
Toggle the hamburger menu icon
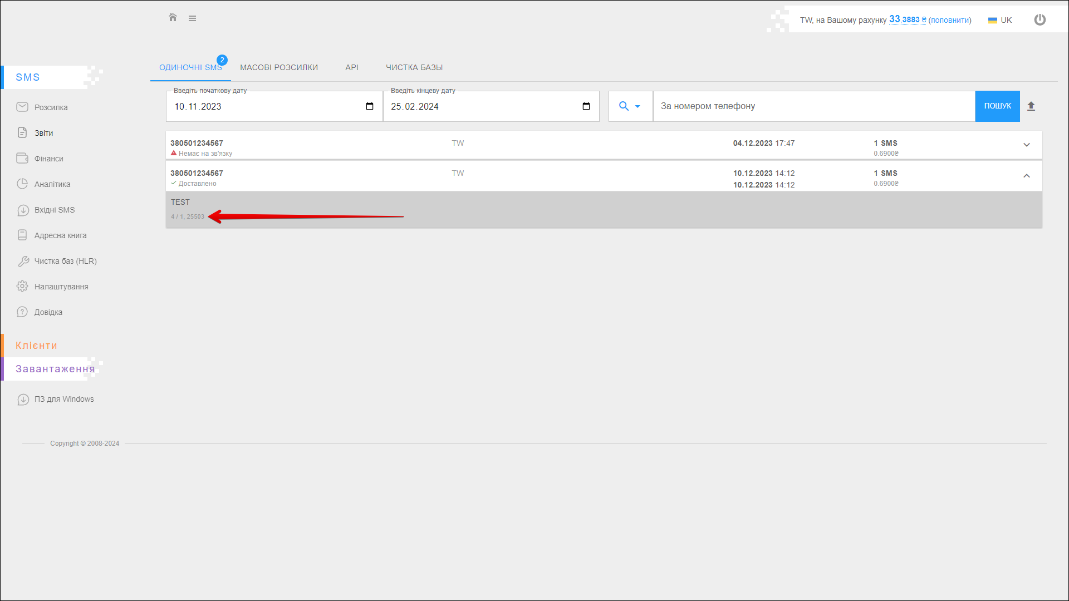pos(192,18)
